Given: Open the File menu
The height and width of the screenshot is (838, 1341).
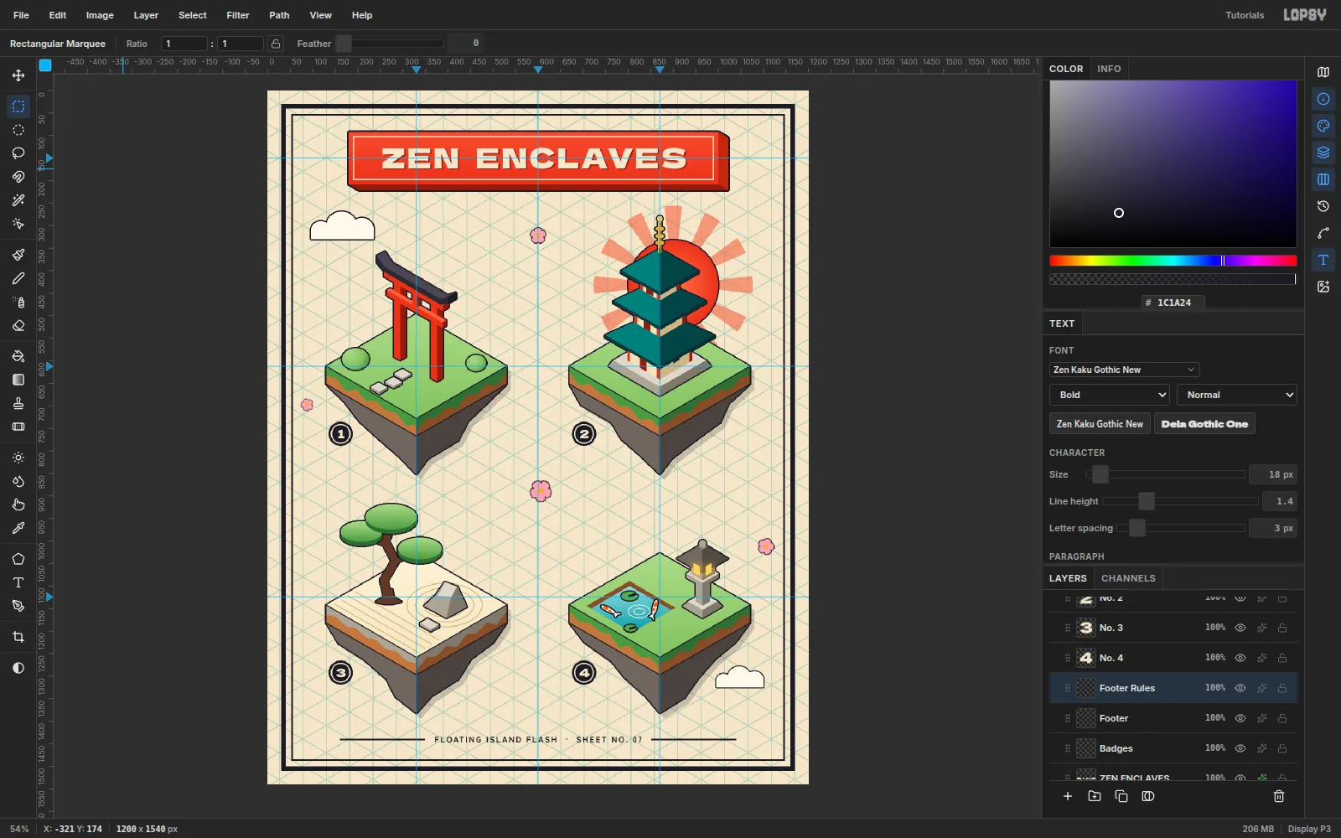Looking at the screenshot, I should pyautogui.click(x=21, y=15).
